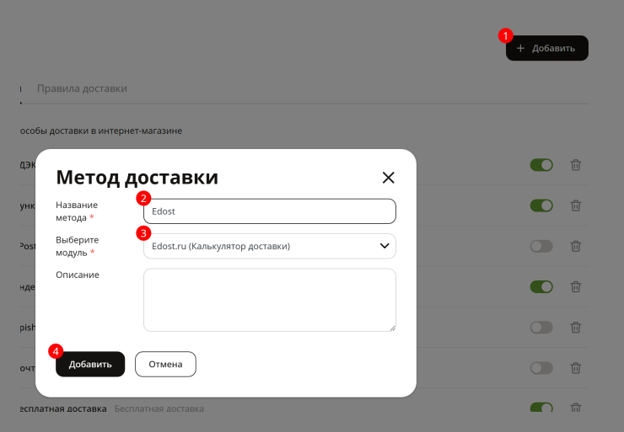Screen dimensions: 624x432
Task: Click the 'очт' method name fragment
Action: [28, 368]
